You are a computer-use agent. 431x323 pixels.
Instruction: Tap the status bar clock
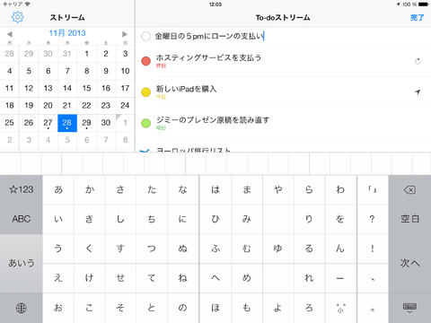click(x=215, y=4)
